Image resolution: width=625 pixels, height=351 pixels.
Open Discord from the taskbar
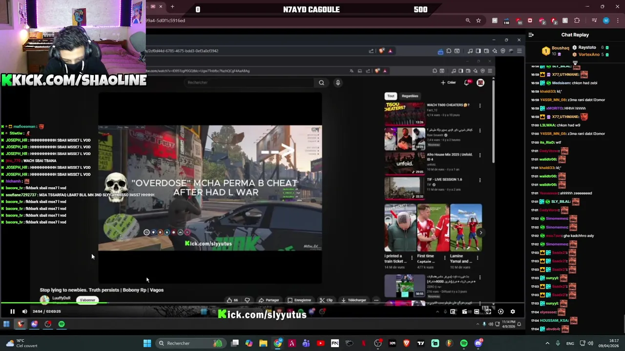pos(478,343)
